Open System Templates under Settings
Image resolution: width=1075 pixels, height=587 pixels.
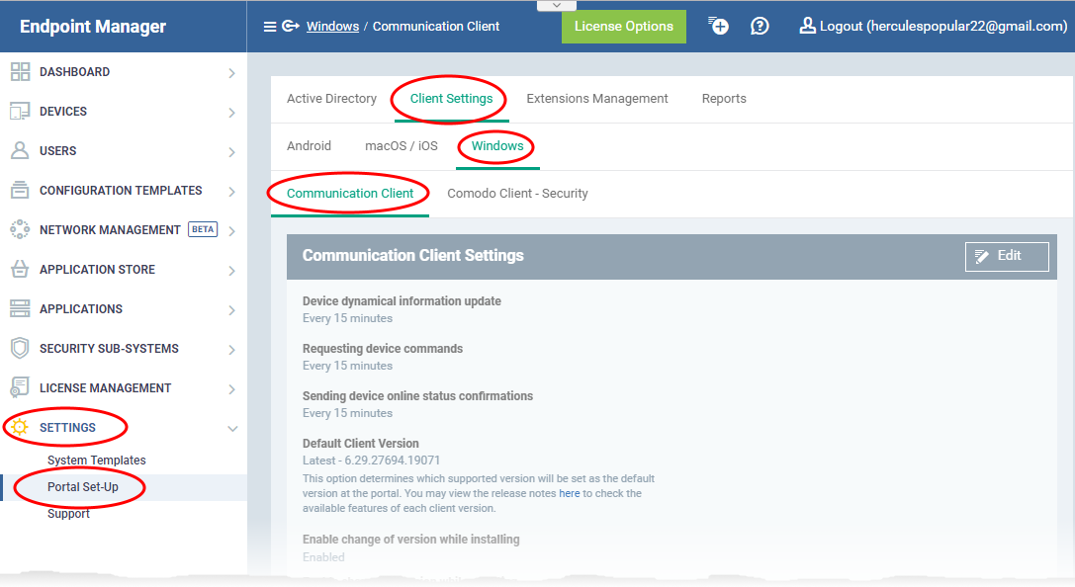click(x=97, y=461)
